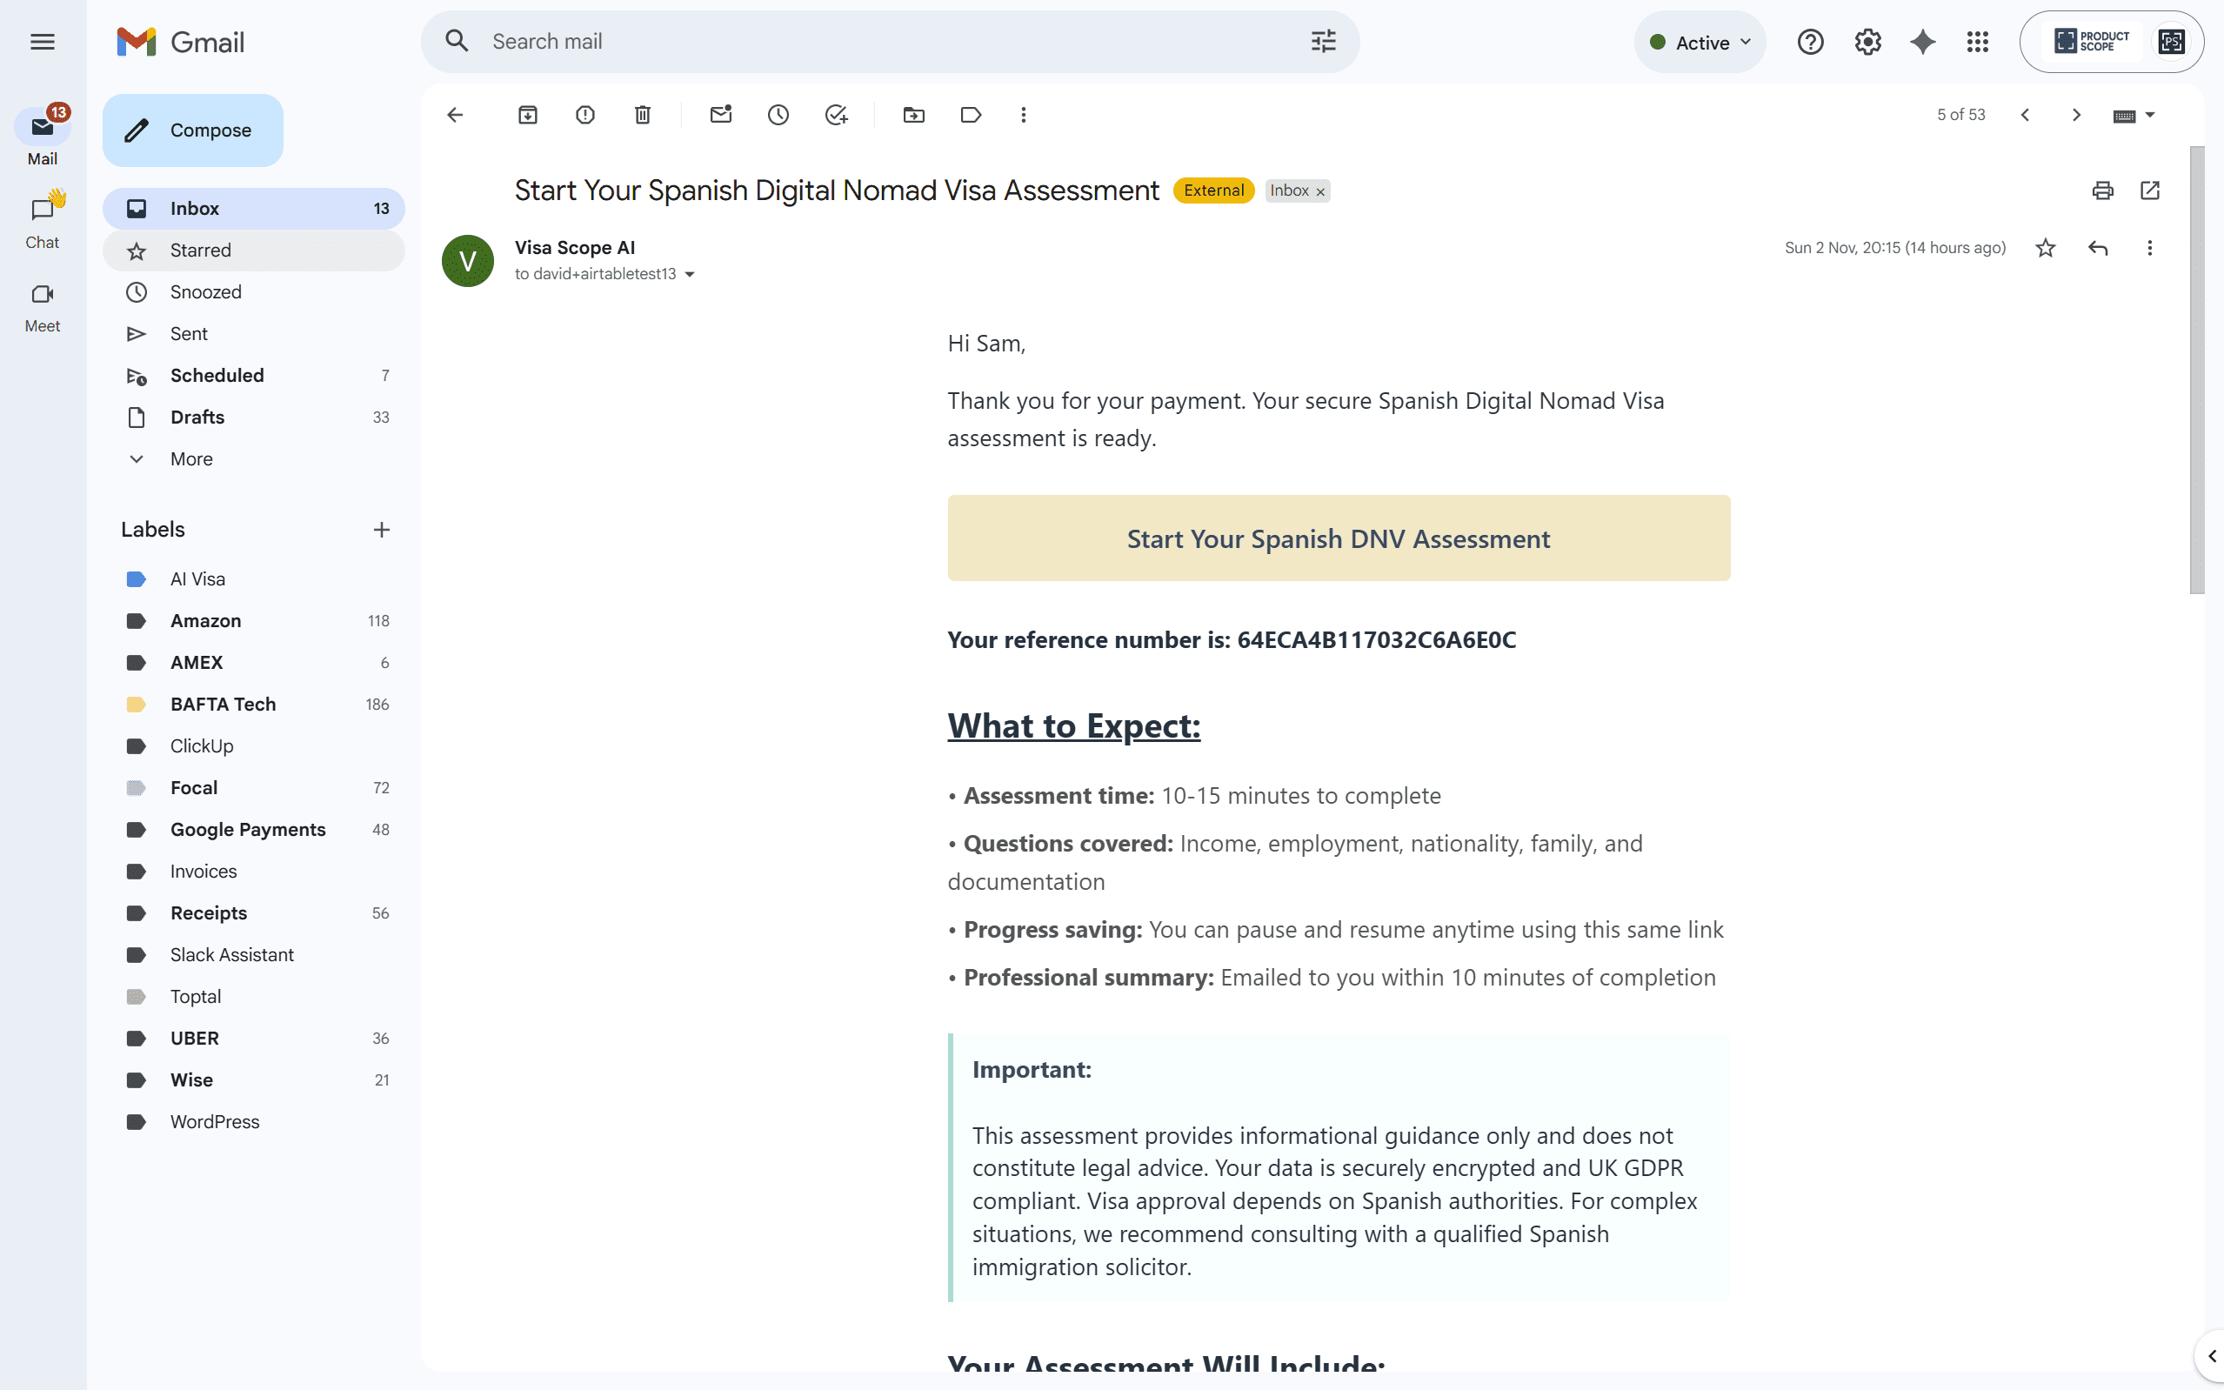The image size is (2224, 1390).
Task: Add this email to Tasks
Action: (835, 115)
